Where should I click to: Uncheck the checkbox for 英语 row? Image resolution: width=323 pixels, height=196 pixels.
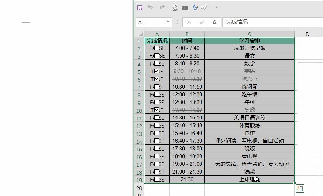[x=156, y=71]
